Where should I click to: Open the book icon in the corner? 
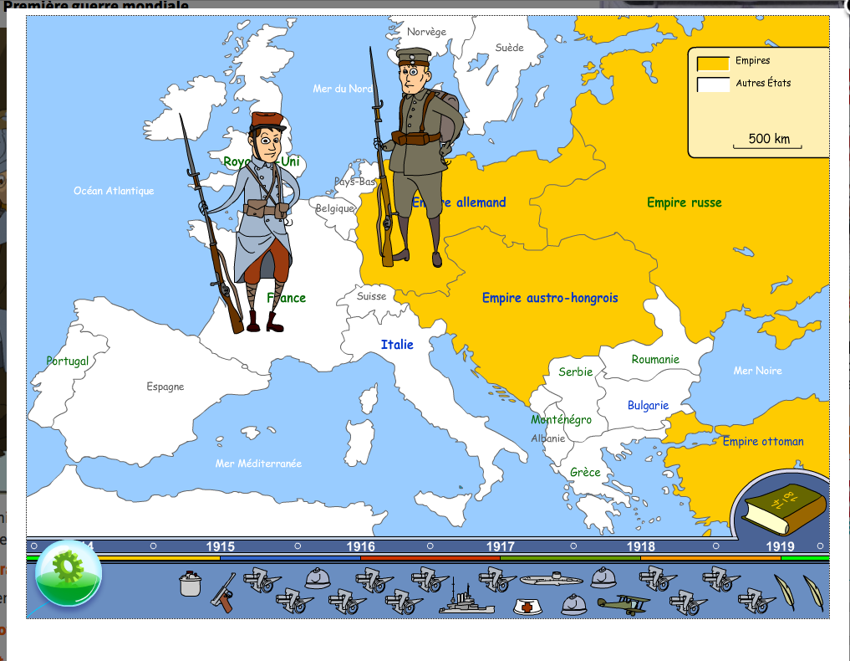(784, 507)
